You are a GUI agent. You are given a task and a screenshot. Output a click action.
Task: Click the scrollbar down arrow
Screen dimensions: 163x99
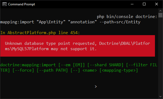coord(160,97)
